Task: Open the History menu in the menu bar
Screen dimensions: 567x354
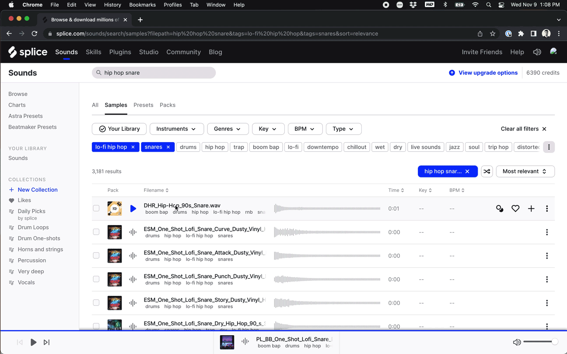Action: [112, 5]
